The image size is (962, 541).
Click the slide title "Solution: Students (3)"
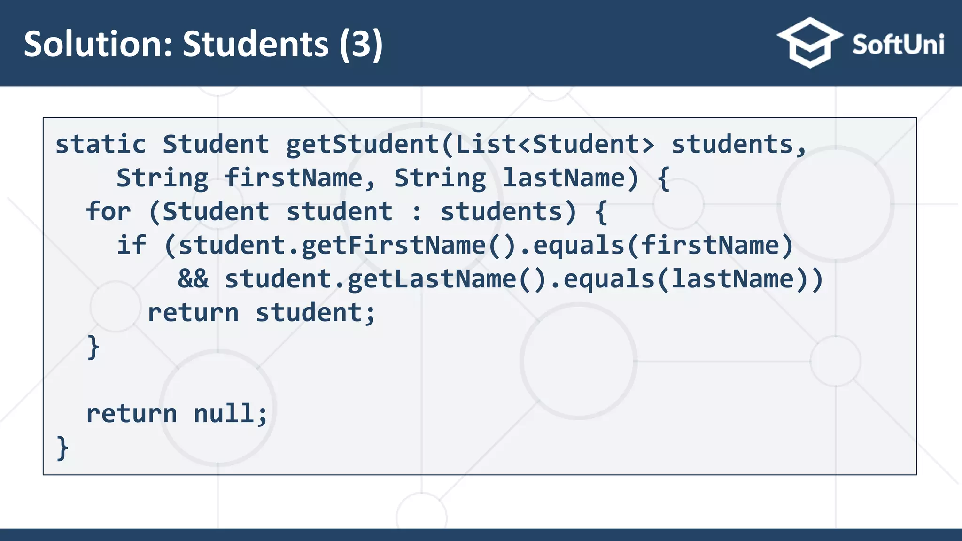tap(203, 44)
